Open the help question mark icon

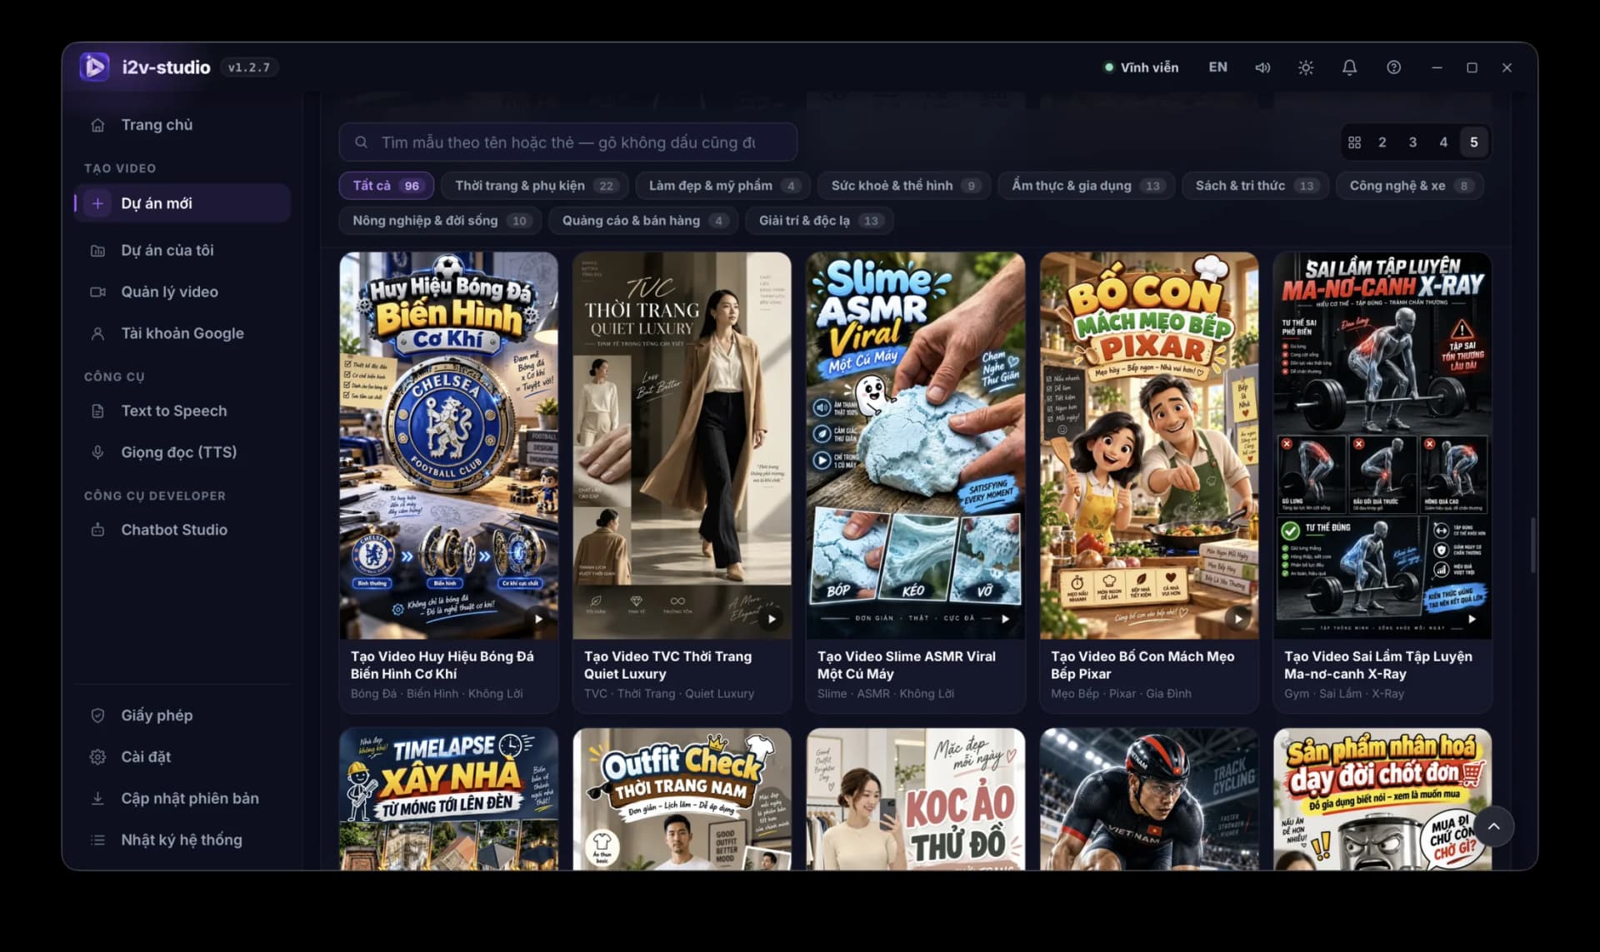pos(1393,67)
